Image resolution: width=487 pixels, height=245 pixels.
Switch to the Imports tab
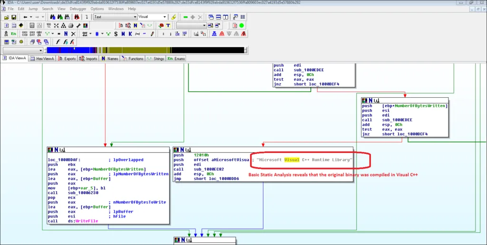coord(88,58)
